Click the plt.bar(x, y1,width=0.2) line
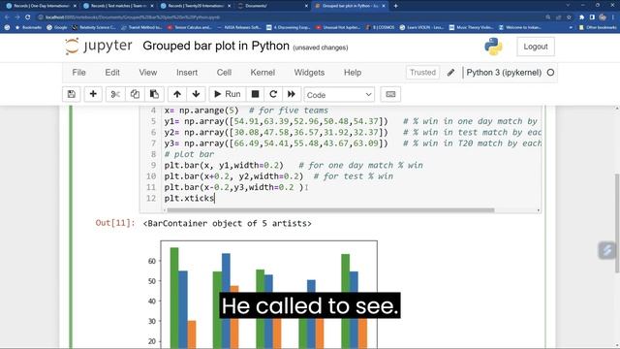The height and width of the screenshot is (349, 620). [294, 166]
